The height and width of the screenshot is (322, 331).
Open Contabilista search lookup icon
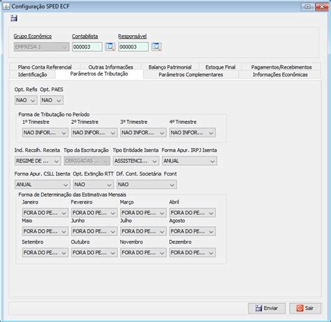tap(110, 47)
